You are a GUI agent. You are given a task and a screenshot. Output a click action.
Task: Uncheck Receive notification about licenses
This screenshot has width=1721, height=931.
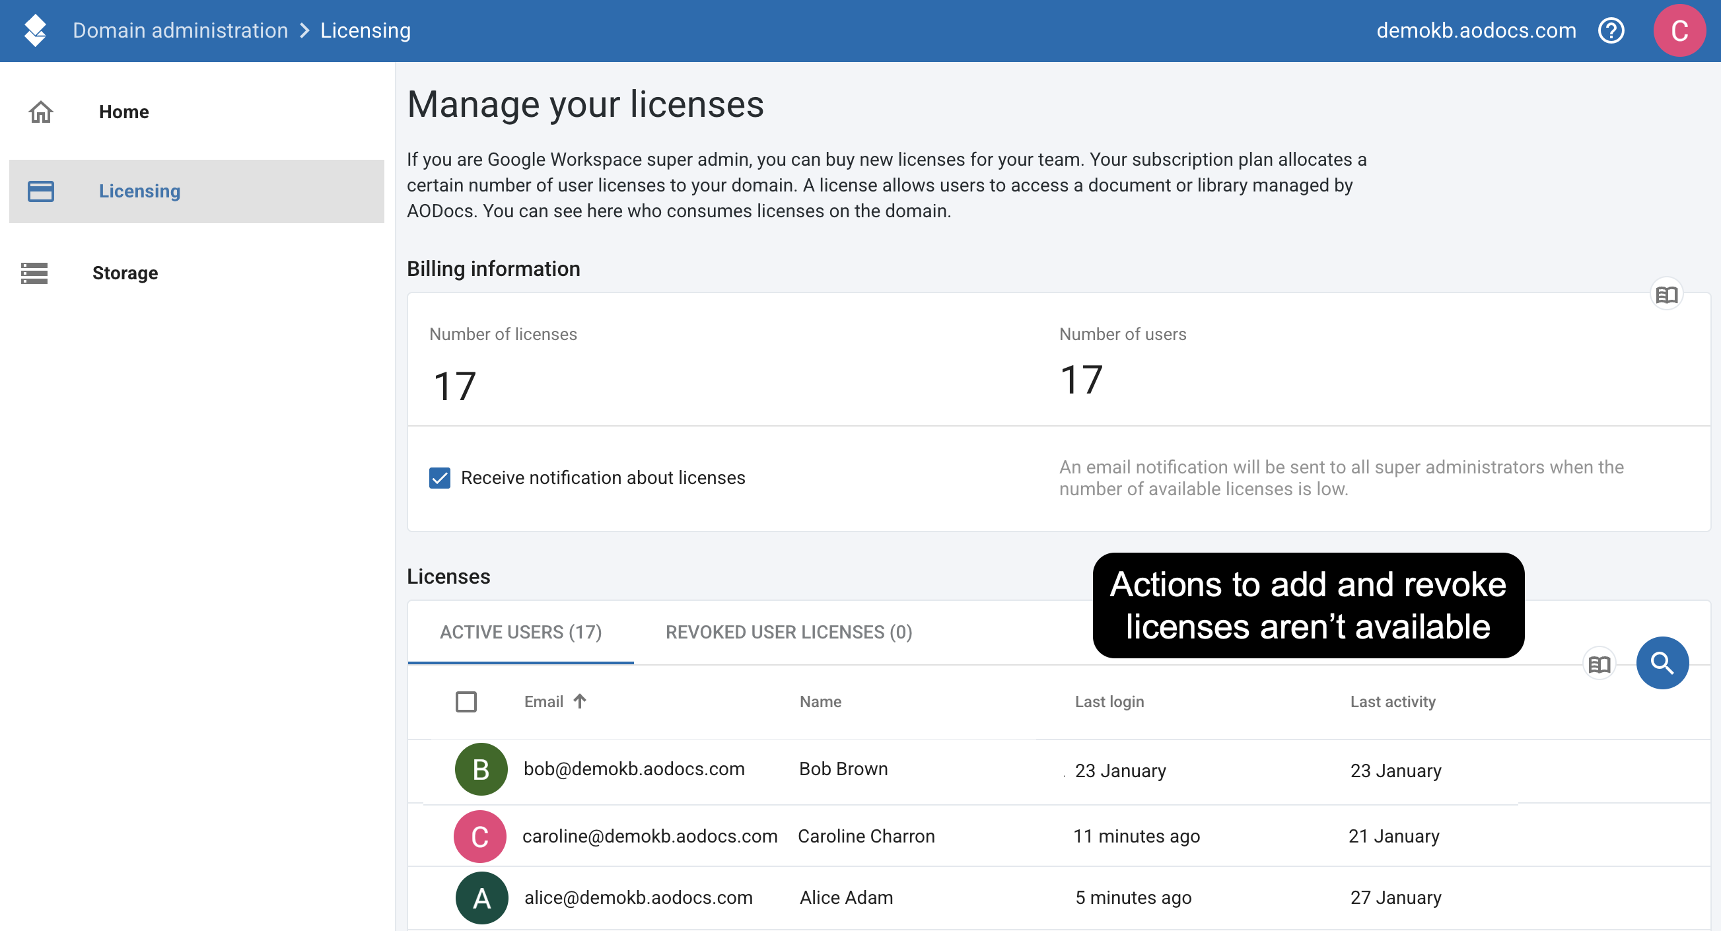tap(440, 478)
